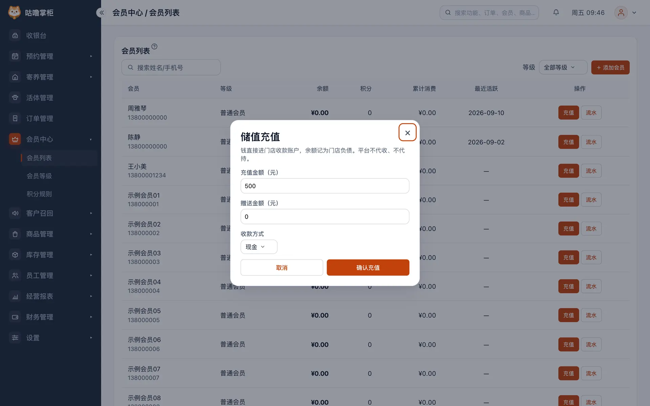Open 订单管理 menu item label
The width and height of the screenshot is (650, 406).
40,118
